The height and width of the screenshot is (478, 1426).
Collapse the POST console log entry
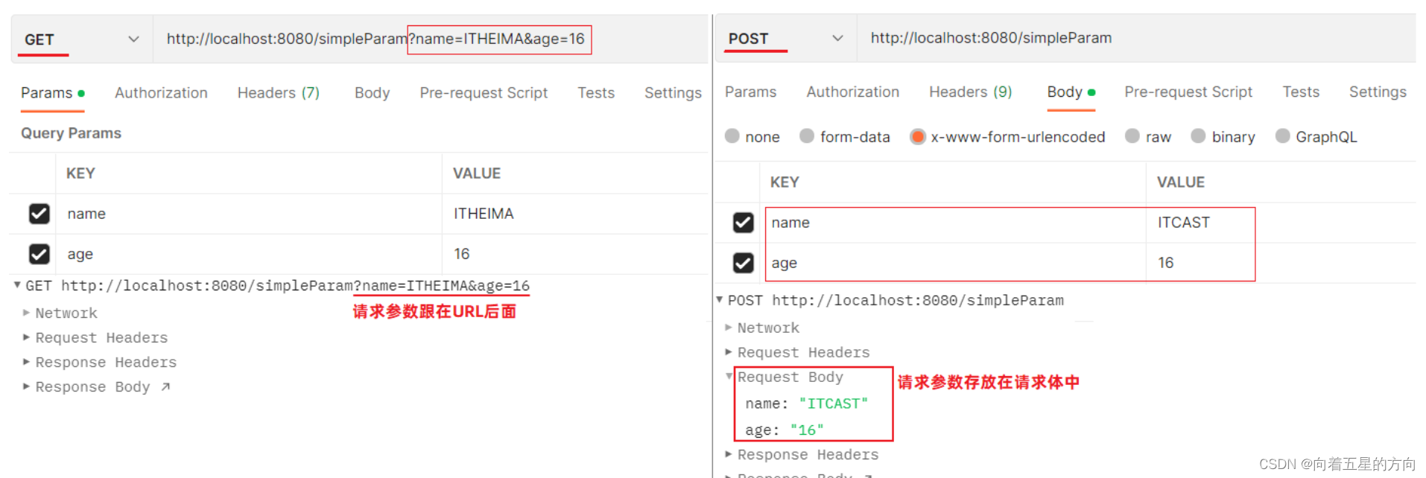click(x=720, y=300)
